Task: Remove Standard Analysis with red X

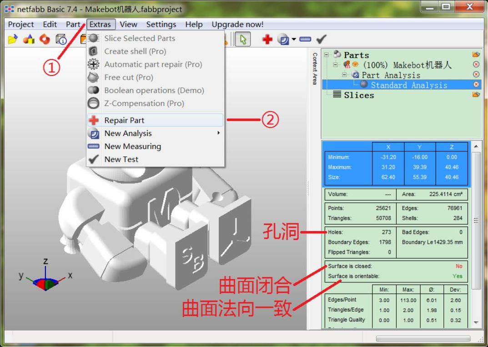Action: click(476, 84)
